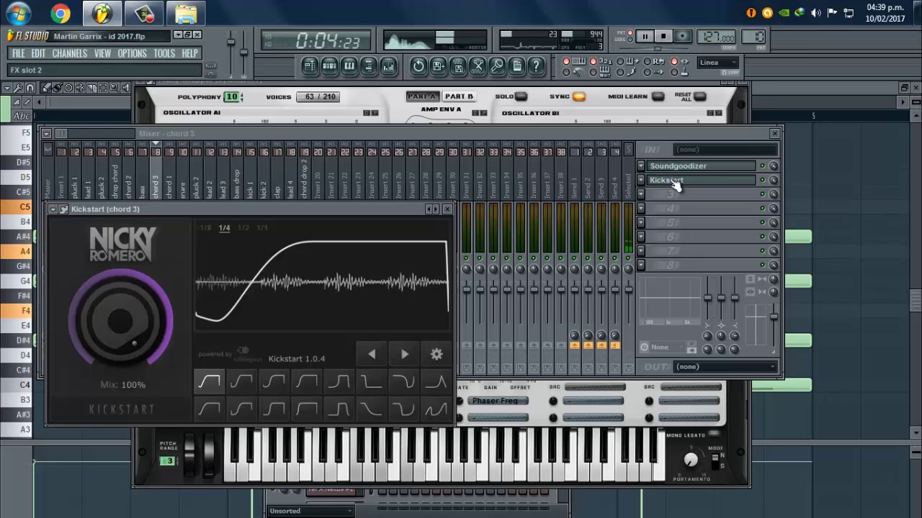The width and height of the screenshot is (922, 518).
Task: Toggle typing keyboard to piano LED
Action: 566,62
